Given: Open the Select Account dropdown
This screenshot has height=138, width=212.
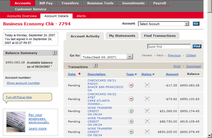Looking at the screenshot, I should 164,24.
